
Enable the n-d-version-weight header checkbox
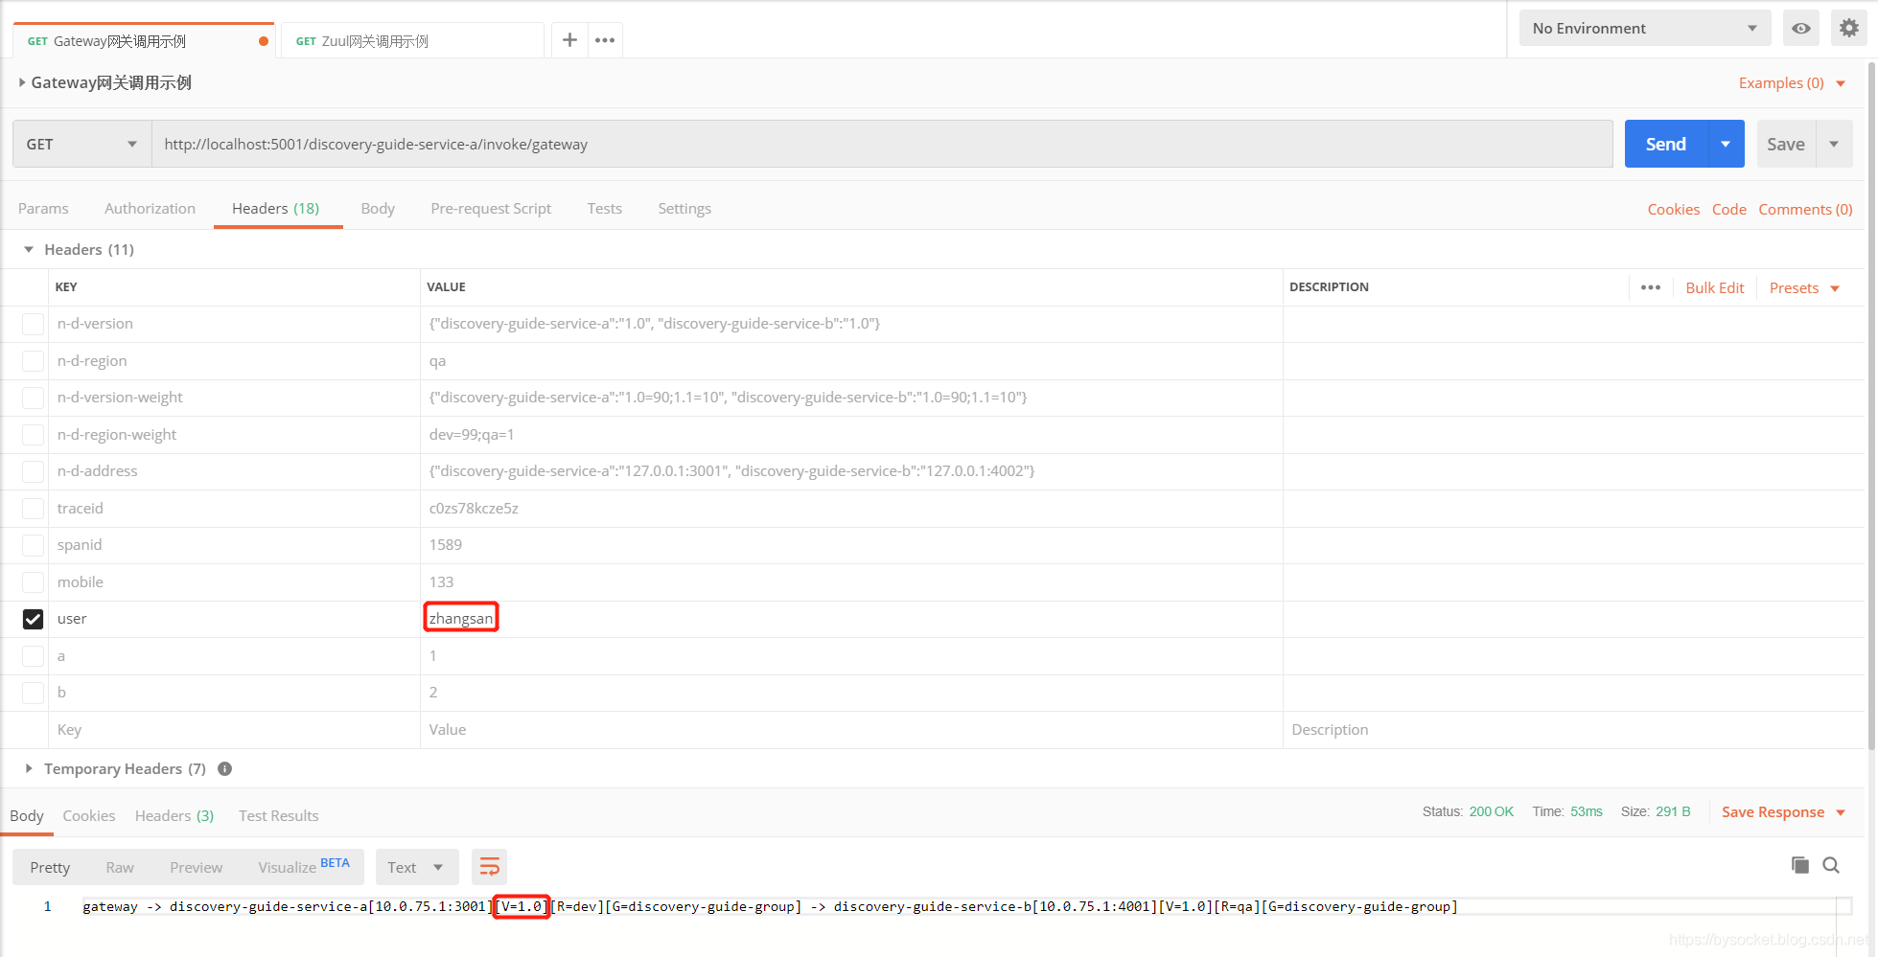[x=33, y=398]
